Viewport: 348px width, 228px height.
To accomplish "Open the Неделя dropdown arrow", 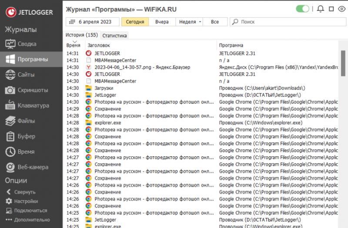I will click(200, 22).
